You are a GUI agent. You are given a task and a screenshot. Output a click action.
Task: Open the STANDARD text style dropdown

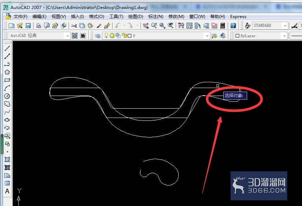[285, 26]
